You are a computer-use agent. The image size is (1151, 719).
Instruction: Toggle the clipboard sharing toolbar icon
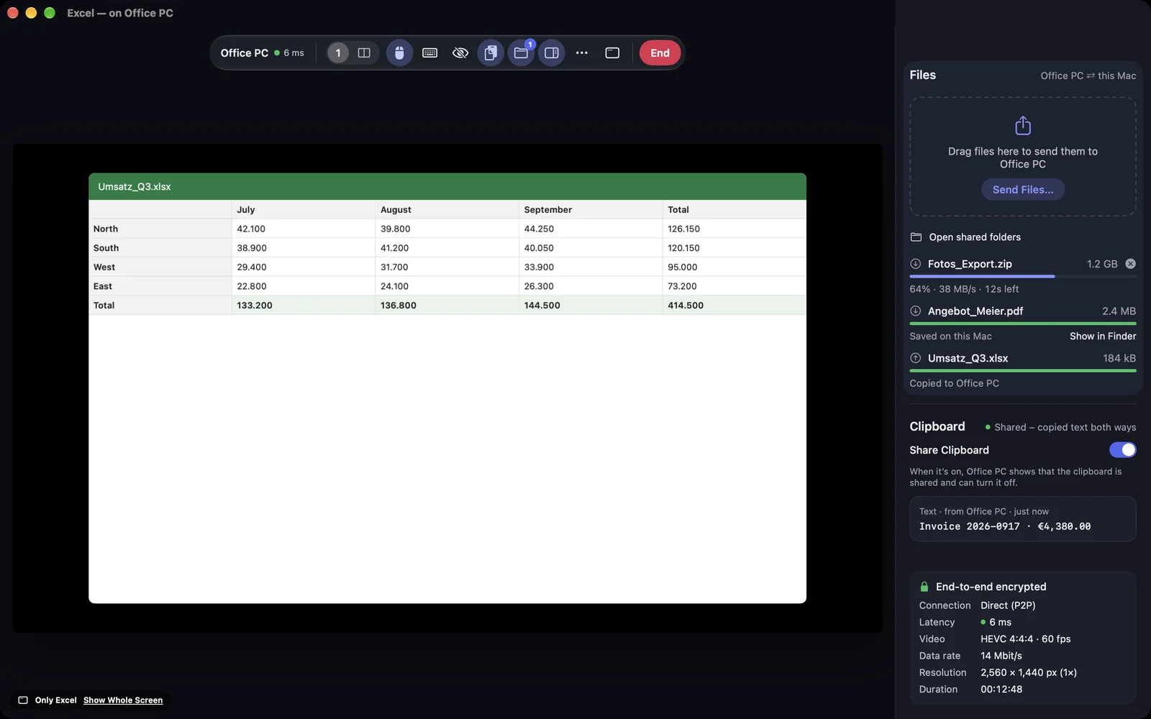click(491, 53)
